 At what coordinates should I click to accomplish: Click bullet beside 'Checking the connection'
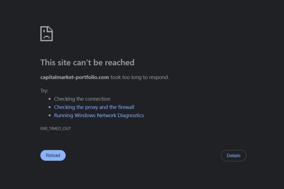[50, 99]
